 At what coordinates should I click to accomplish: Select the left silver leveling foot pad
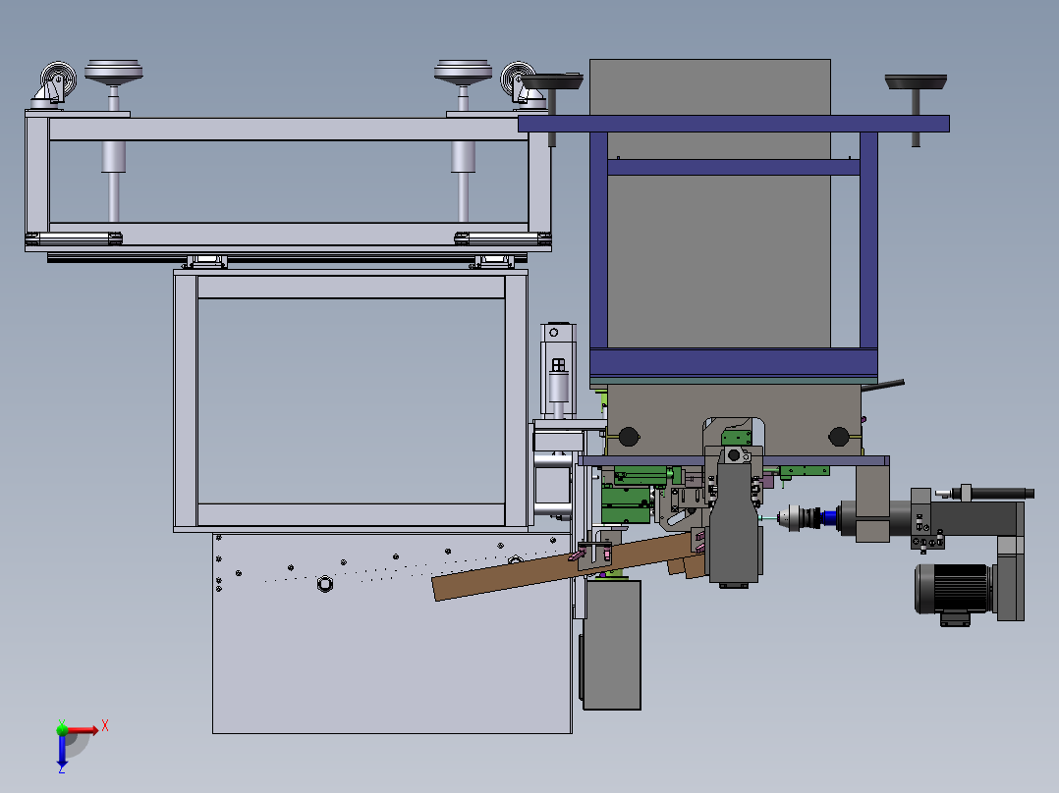coord(114,73)
